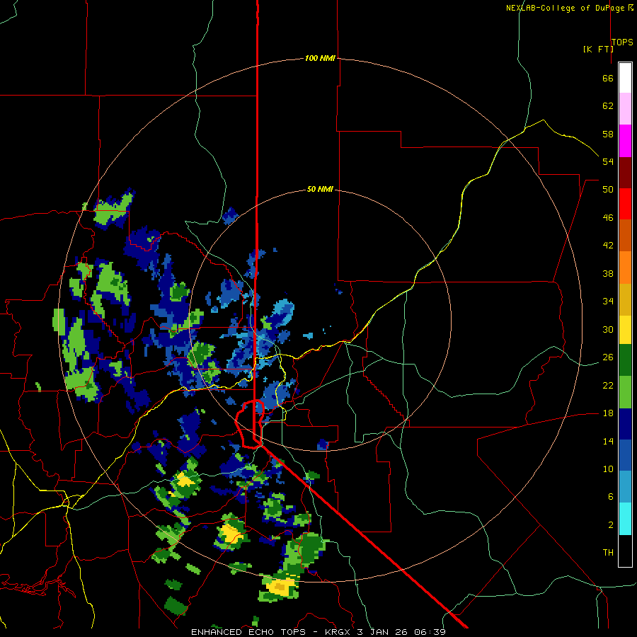Click the "14" legend value
The image size is (637, 637).
[x=608, y=441]
